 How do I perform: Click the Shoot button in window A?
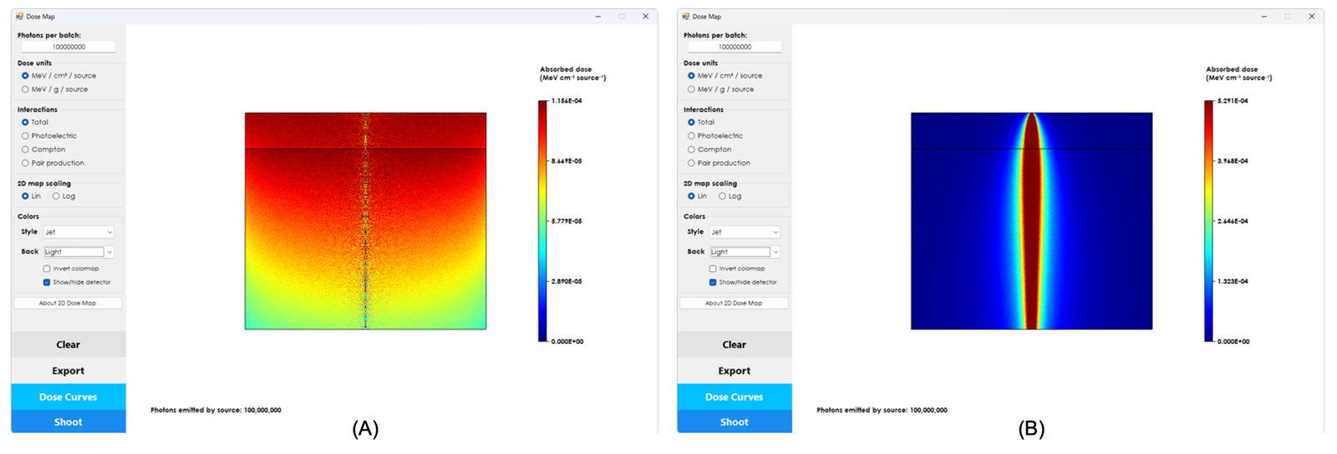click(69, 421)
